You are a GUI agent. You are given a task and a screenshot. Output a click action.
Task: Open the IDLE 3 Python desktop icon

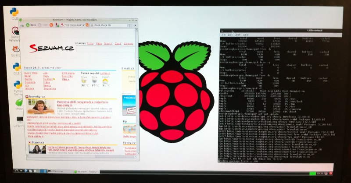(16, 67)
